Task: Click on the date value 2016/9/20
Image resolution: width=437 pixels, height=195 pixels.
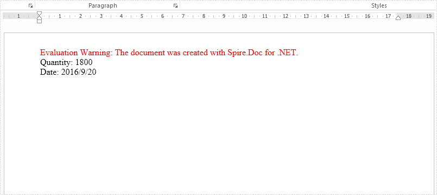Action: click(x=79, y=72)
